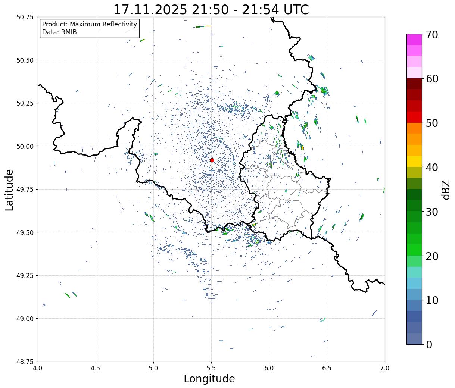Click the colorbar tick label 30
This screenshot has height=388, width=455.
click(x=432, y=212)
